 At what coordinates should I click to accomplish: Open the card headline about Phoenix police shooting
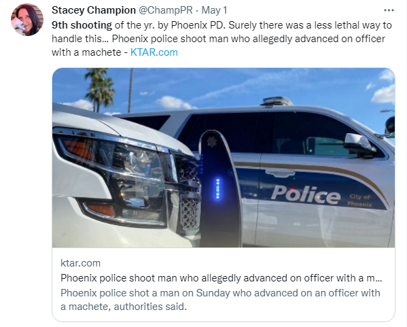221,278
